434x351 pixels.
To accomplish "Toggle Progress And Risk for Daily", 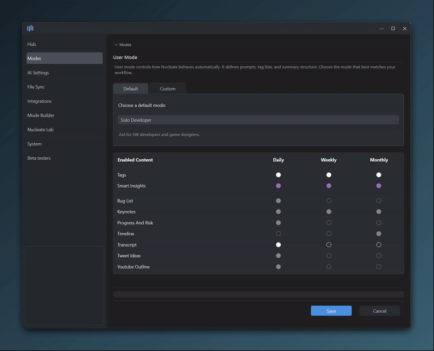I will [278, 223].
